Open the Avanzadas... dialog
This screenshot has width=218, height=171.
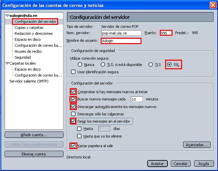[197, 145]
